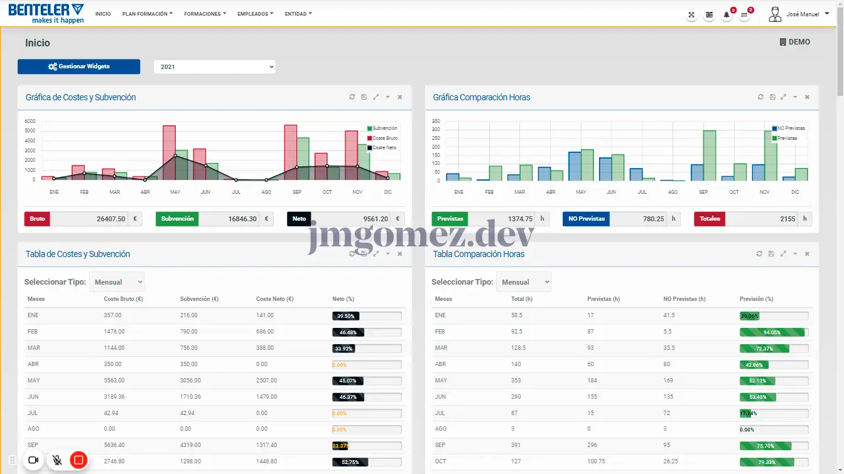
Task: Save the Gráfica Comparación Horas widget
Action: [x=772, y=97]
